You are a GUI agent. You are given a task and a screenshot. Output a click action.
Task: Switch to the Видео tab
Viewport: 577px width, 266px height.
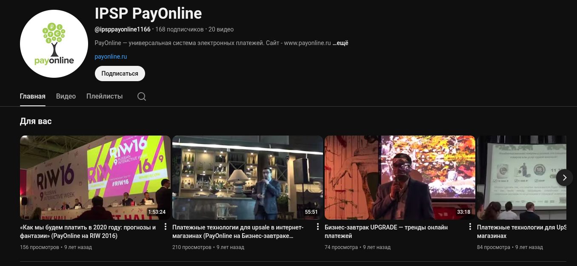(x=66, y=96)
